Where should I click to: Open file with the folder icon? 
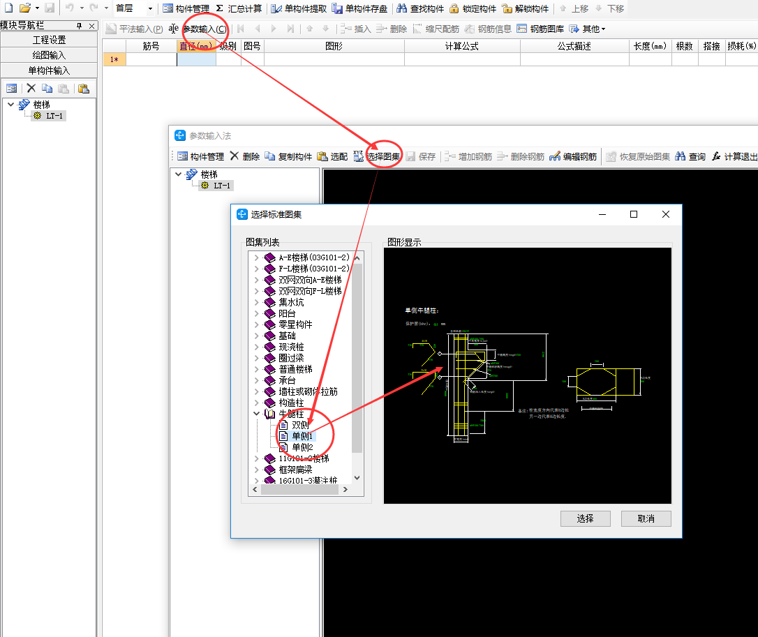(x=24, y=8)
